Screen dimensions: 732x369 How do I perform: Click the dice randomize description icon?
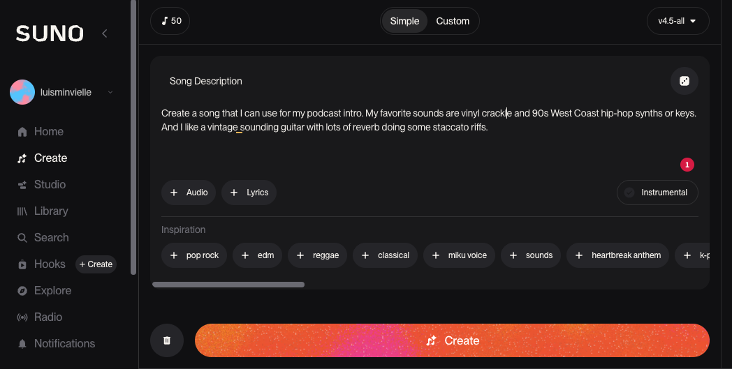684,81
